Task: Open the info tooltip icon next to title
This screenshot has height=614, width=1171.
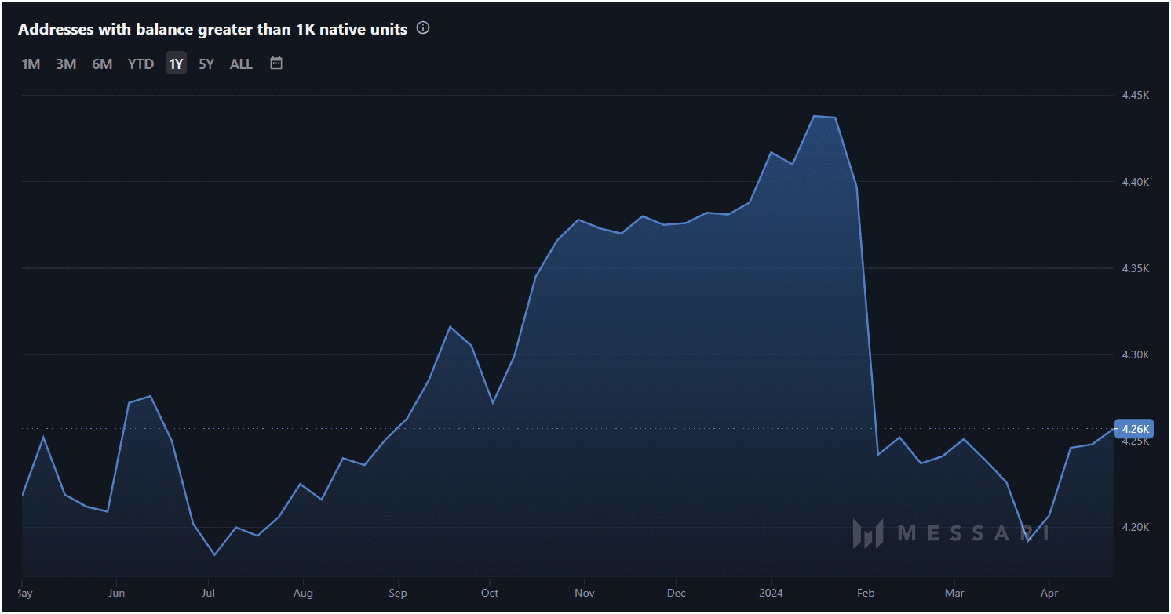Action: click(x=422, y=27)
